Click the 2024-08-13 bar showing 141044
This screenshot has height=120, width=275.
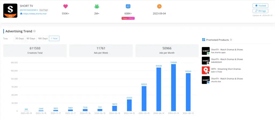pyautogui.click(x=188, y=92)
